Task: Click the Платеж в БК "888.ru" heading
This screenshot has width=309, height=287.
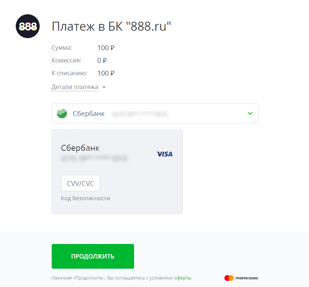Action: [111, 26]
